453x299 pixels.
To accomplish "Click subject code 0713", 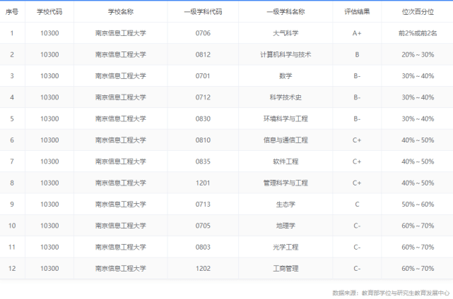I will (x=203, y=204).
